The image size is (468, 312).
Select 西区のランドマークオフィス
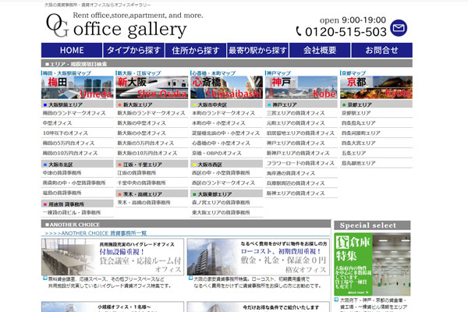pyautogui.click(x=223, y=183)
